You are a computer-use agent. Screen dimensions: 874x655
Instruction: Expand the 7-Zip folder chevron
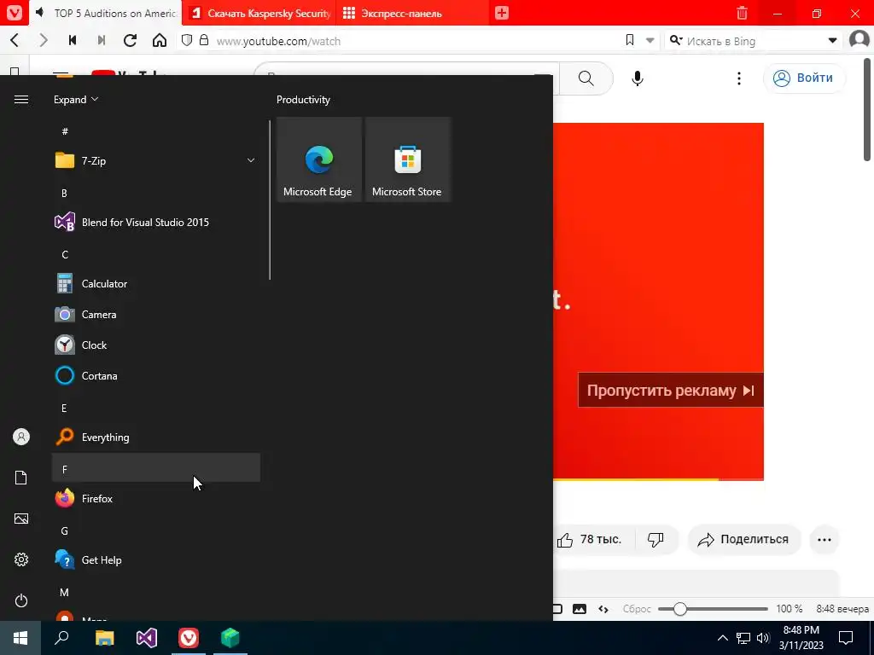pyautogui.click(x=251, y=160)
